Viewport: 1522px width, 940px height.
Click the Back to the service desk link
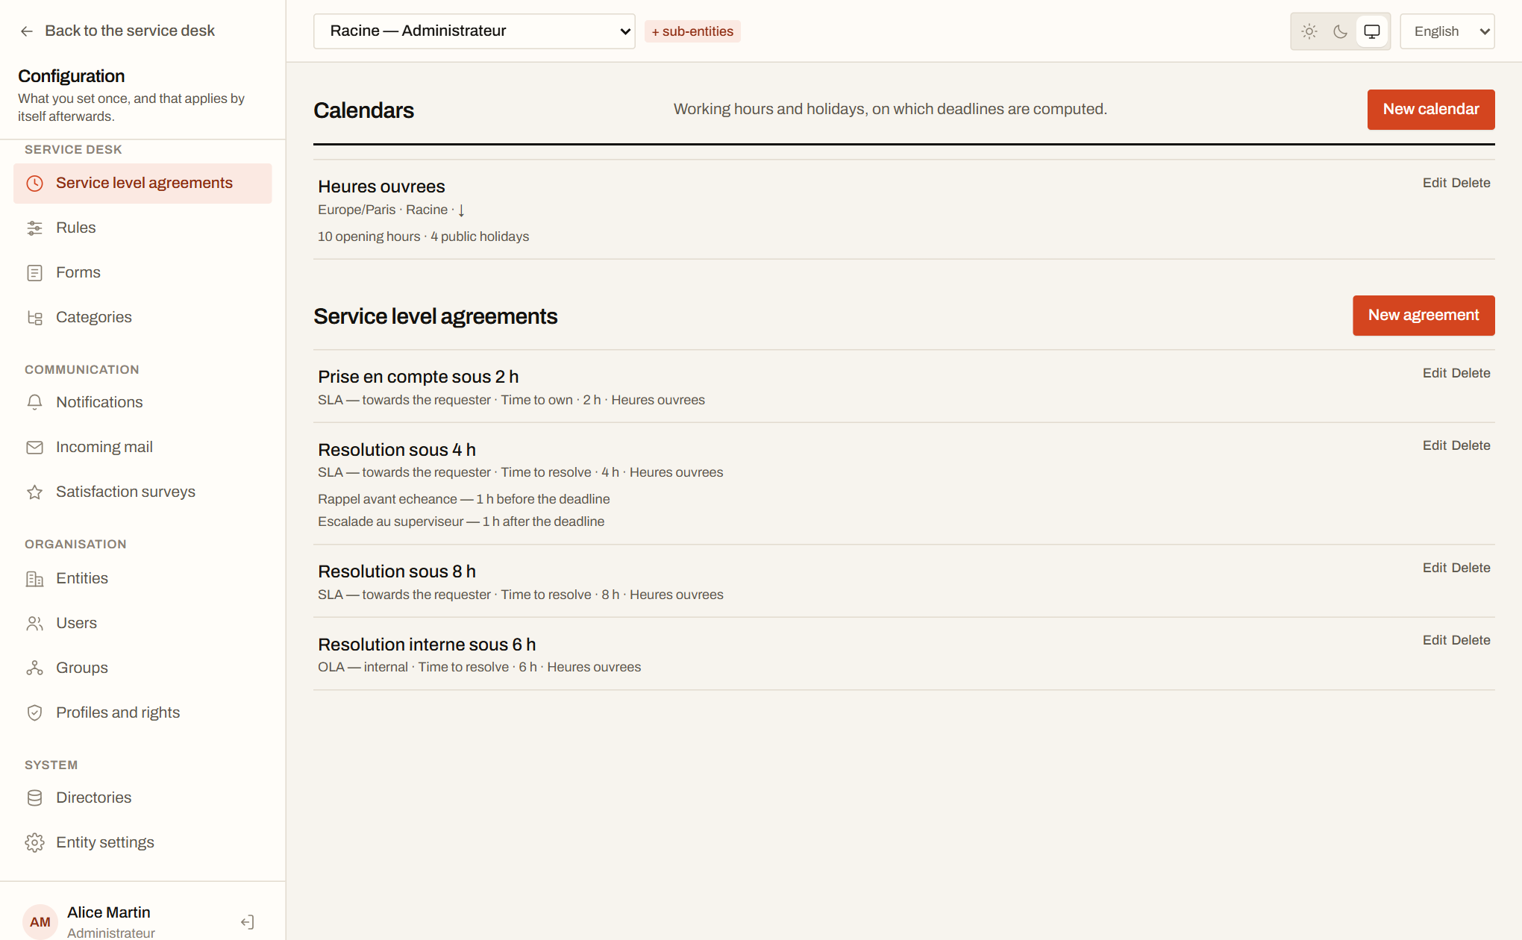coord(117,31)
